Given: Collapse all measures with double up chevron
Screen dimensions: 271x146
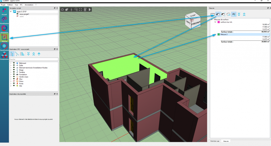Looking at the screenshot, I should pyautogui.click(x=244, y=14).
